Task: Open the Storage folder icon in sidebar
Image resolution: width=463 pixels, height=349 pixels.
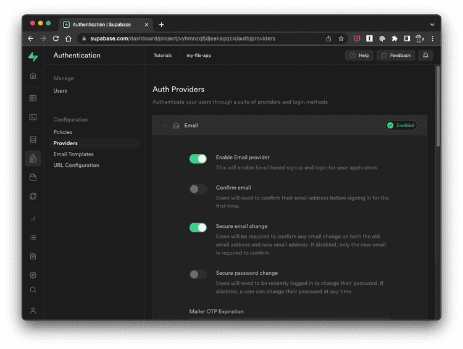Action: [33, 177]
